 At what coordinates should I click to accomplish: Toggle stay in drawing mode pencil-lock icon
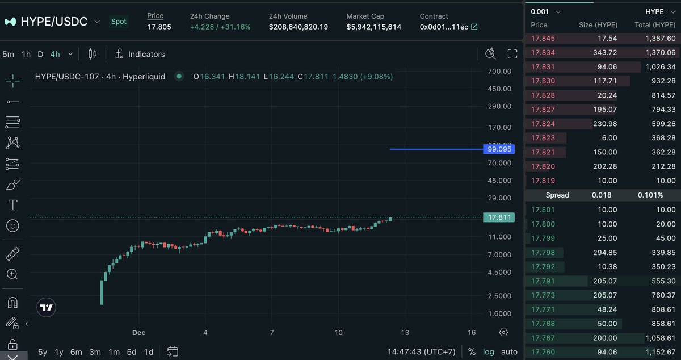tap(12, 323)
